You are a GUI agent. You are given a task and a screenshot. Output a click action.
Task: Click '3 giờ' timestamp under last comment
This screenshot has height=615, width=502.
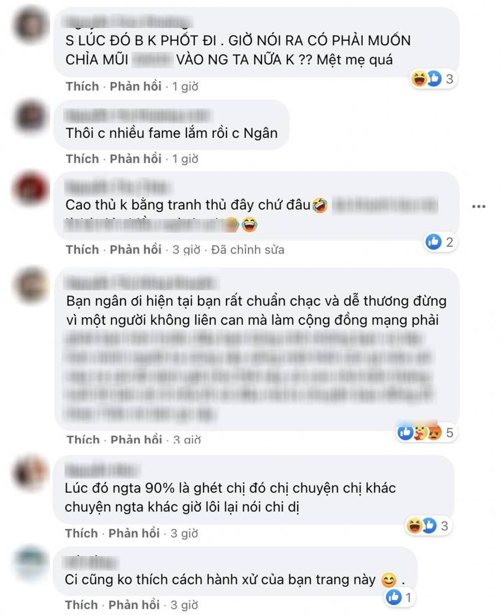click(x=184, y=604)
